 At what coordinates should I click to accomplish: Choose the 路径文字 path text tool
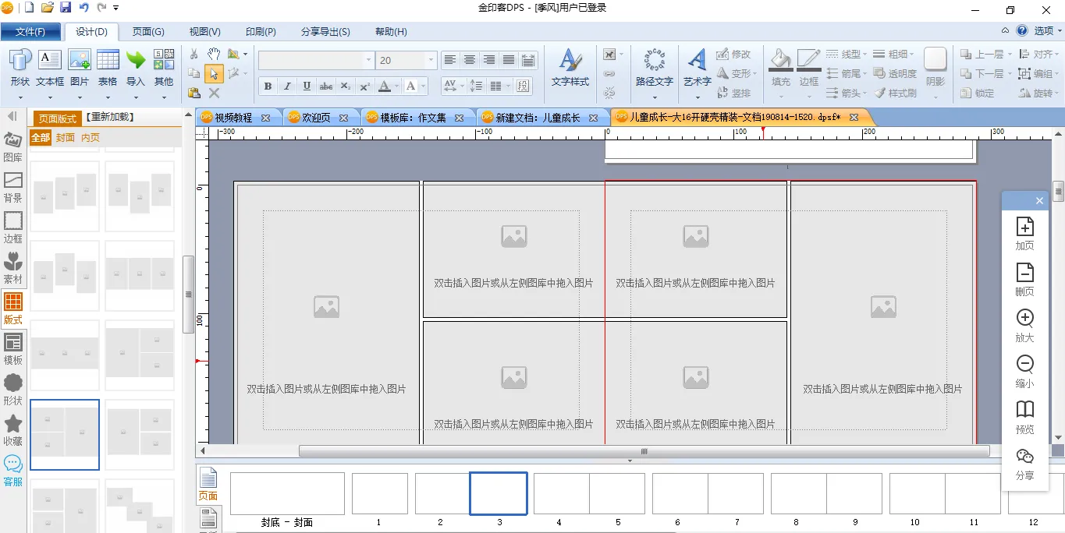point(654,67)
